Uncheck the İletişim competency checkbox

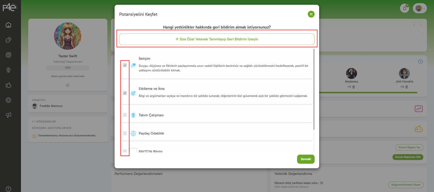pyautogui.click(x=125, y=65)
